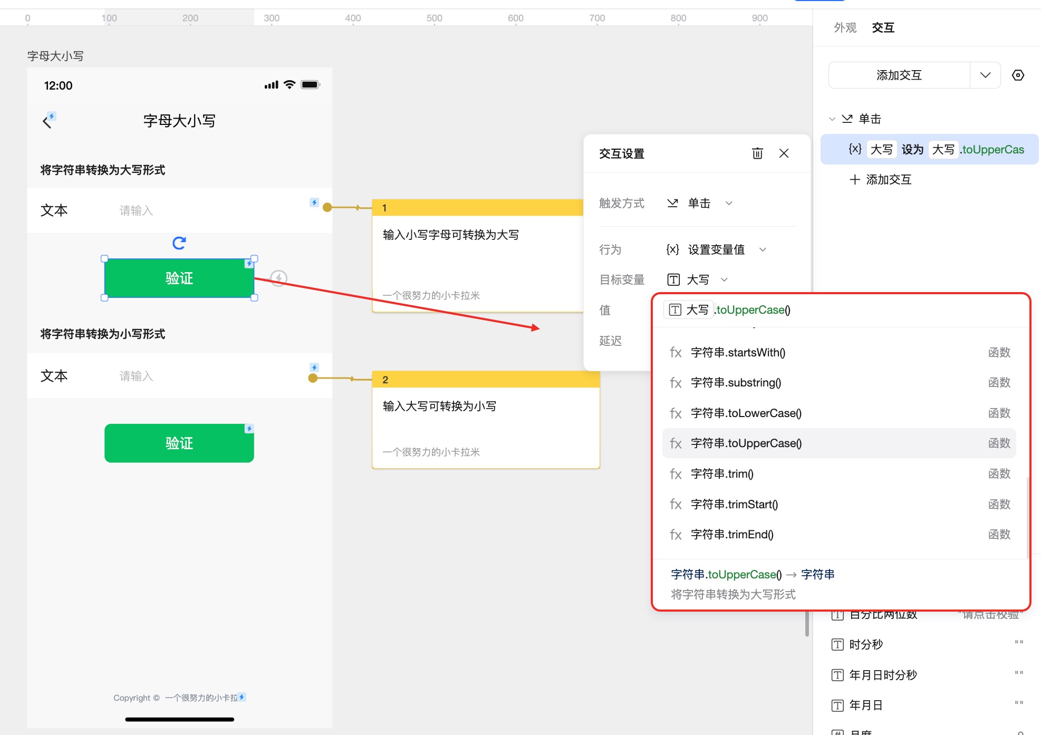
Task: Open the 添加交互 dropdown arrow
Action: point(985,75)
